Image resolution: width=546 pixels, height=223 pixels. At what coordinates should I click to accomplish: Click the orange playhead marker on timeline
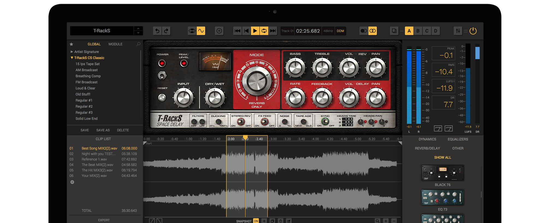coord(245,137)
